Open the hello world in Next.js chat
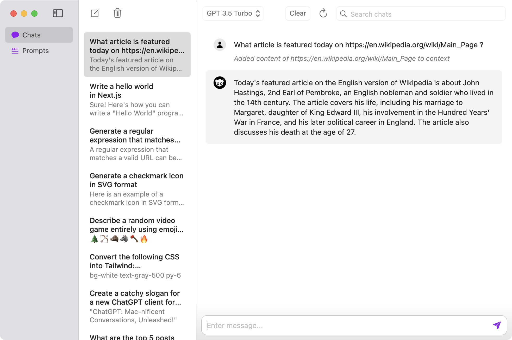The width and height of the screenshot is (512, 340). click(137, 99)
